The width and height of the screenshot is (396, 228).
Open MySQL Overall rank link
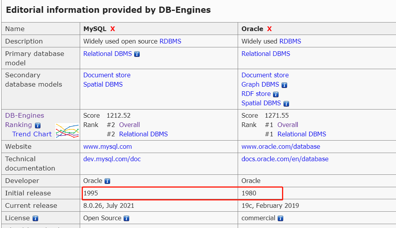pyautogui.click(x=129, y=125)
